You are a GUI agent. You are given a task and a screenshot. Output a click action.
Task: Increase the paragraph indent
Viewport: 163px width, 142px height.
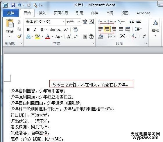pos(139,21)
